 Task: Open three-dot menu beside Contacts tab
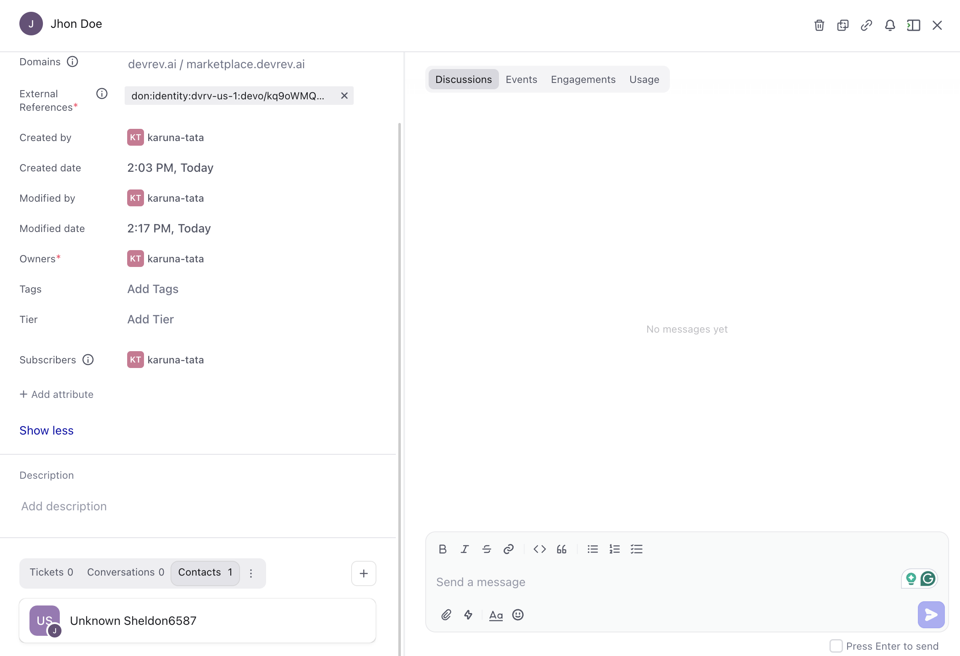(251, 573)
